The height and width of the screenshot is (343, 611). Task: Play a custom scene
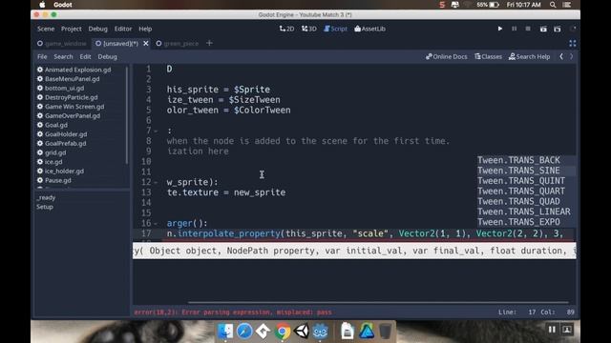[x=558, y=29]
